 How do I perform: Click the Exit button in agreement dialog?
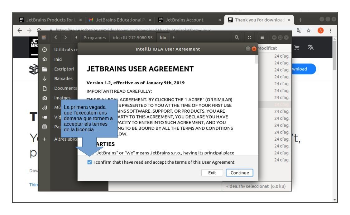pyautogui.click(x=212, y=173)
